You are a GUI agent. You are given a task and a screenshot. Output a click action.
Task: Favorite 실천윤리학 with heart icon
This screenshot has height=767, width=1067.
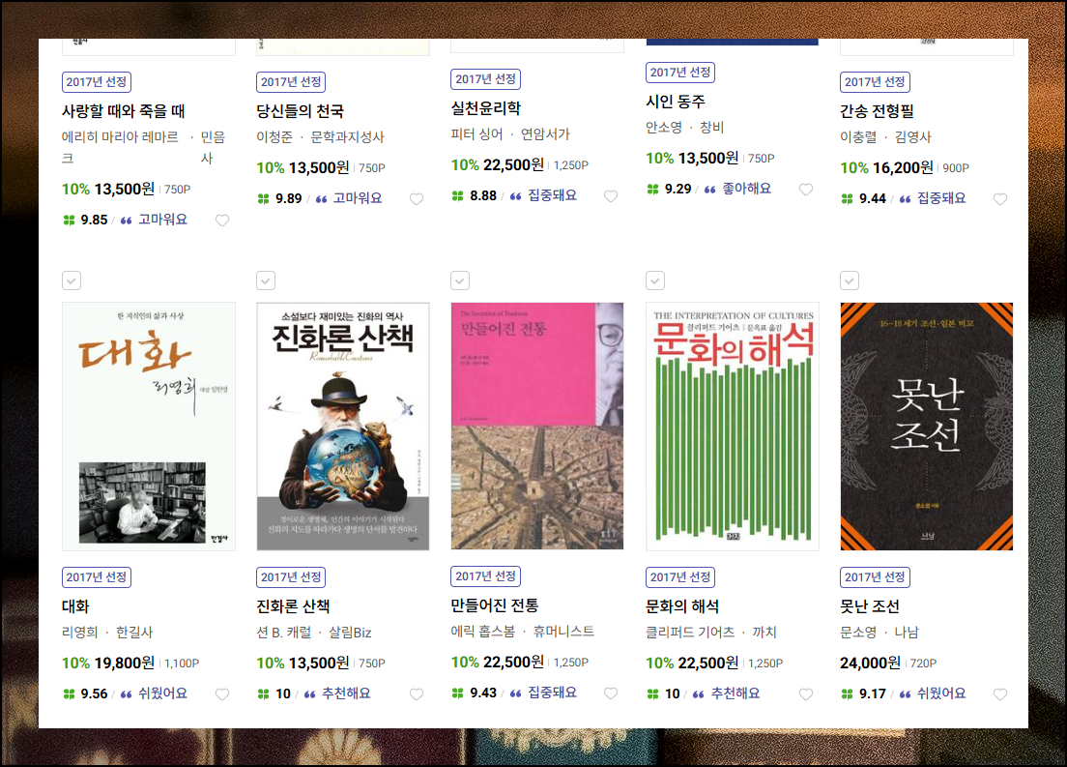(611, 196)
